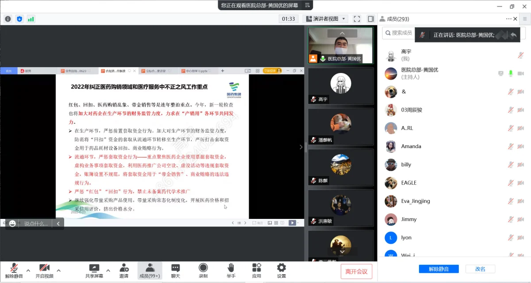The height and width of the screenshot is (283, 531).
Task: Show previous video thumbnails with up chevron
Action: coord(342,33)
